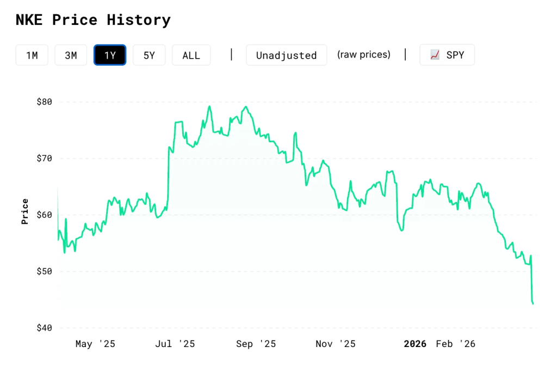Switch to the 3M time range
Viewport: 557px width, 366px height.
click(71, 55)
